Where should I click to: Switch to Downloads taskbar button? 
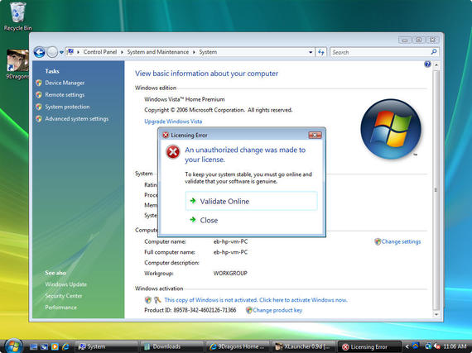click(172, 346)
